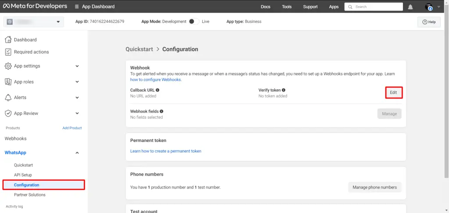Open the Support menu
Screen dimensions: 449x213
[x=310, y=7]
